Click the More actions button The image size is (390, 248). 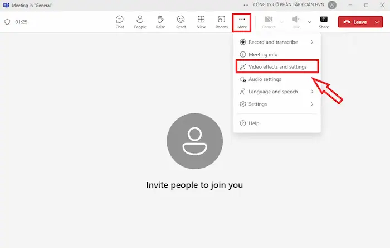click(x=242, y=22)
